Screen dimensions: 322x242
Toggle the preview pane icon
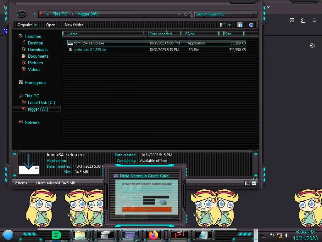point(240,25)
